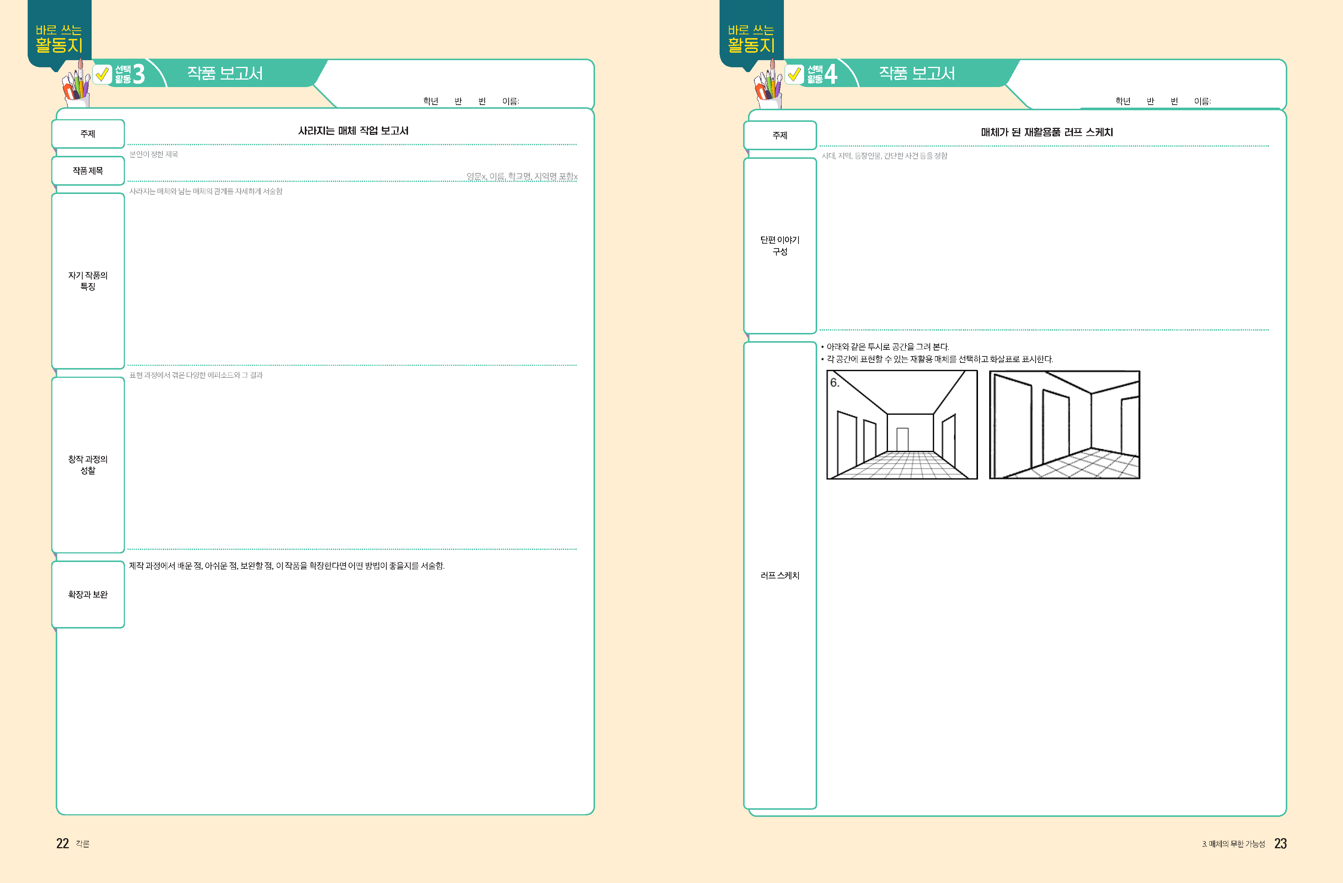Click the 사라지는 매체 작업 보고서 title
The height and width of the screenshot is (883, 1343).
(353, 131)
